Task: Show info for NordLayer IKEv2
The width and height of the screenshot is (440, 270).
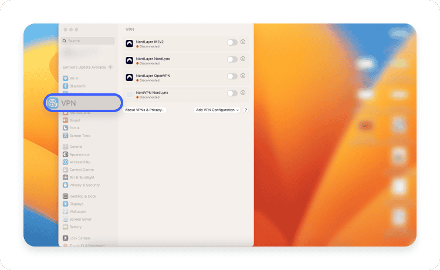Action: pos(243,42)
